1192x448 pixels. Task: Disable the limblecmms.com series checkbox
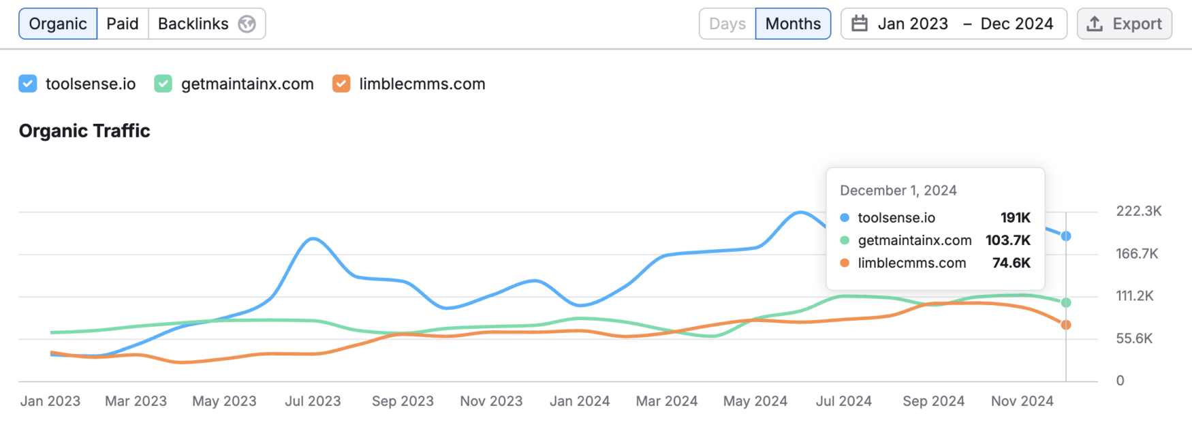click(341, 84)
